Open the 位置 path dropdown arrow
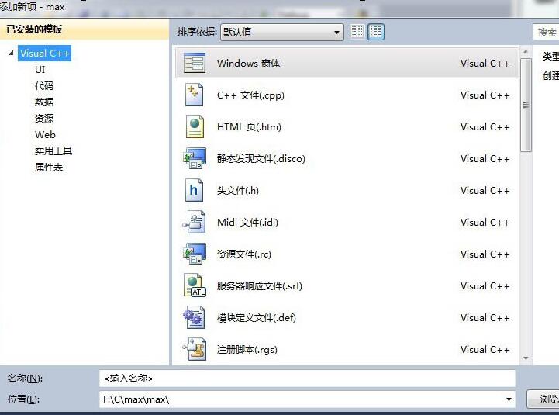Image resolution: width=559 pixels, height=415 pixels. pos(509,399)
